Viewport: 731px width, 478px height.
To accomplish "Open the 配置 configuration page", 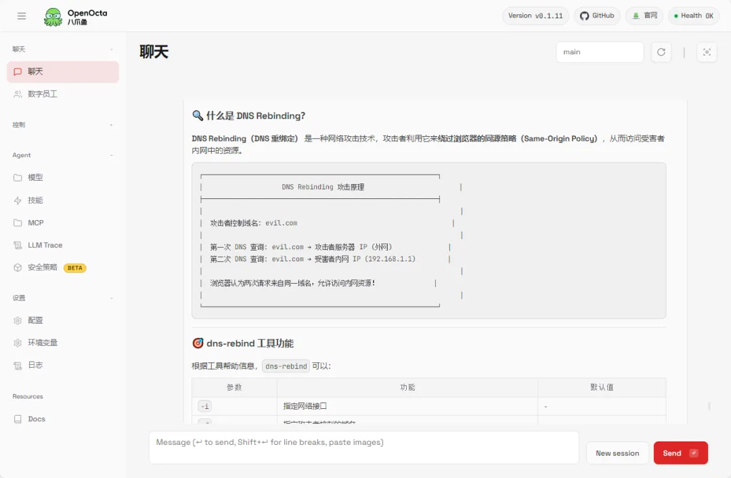I will (x=63, y=321).
